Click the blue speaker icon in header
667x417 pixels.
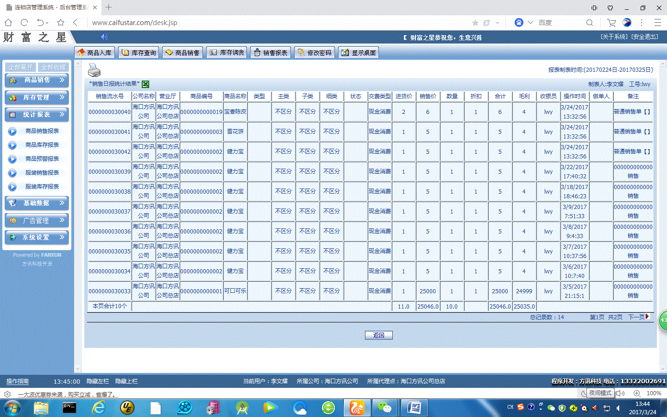point(104,37)
